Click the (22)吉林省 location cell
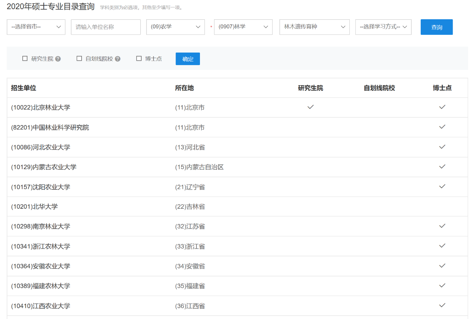Image resolution: width=470 pixels, height=319 pixels. pos(190,206)
